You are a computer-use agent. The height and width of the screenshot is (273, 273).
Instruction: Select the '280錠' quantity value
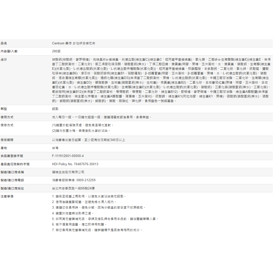56,51
